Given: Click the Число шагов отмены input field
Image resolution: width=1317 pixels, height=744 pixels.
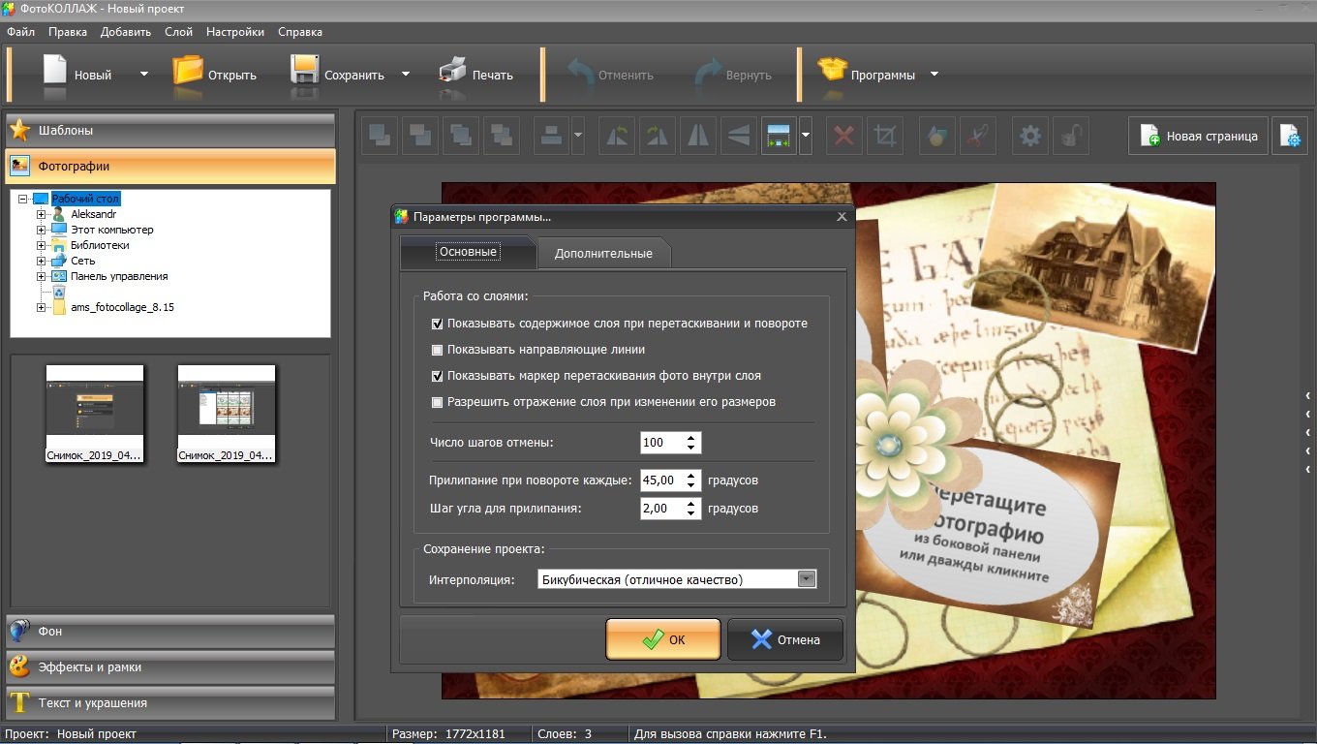Looking at the screenshot, I should [x=661, y=443].
